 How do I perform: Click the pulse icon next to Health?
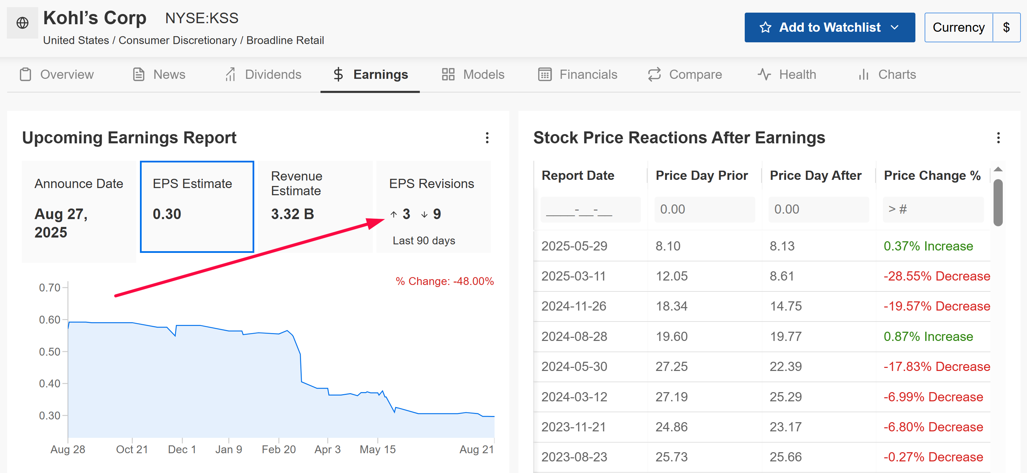point(764,74)
